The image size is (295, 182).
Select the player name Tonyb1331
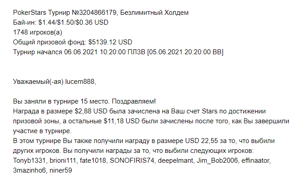point(29,160)
